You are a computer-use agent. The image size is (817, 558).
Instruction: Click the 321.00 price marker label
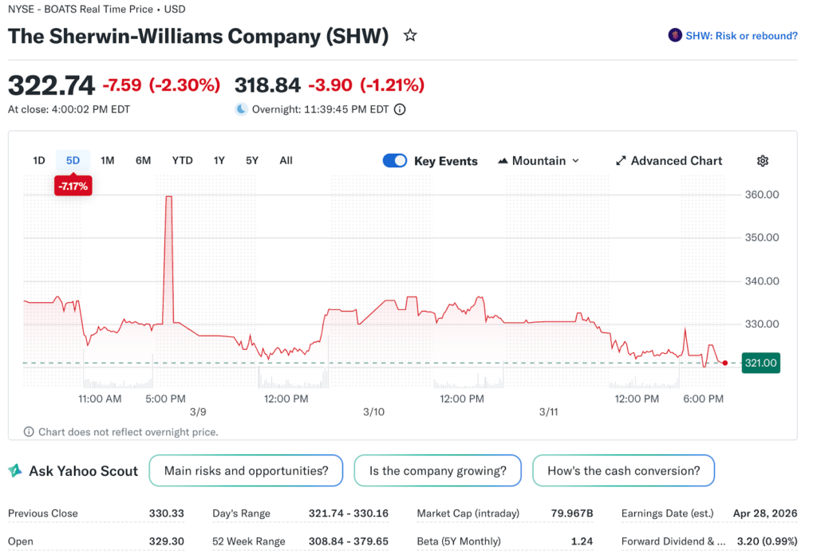pos(761,363)
